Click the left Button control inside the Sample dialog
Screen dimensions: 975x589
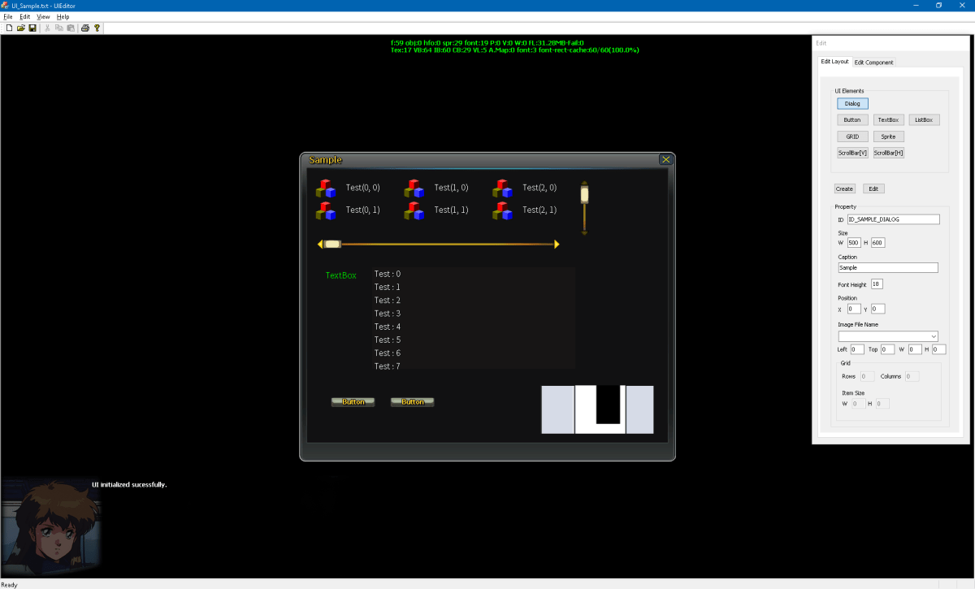353,401
